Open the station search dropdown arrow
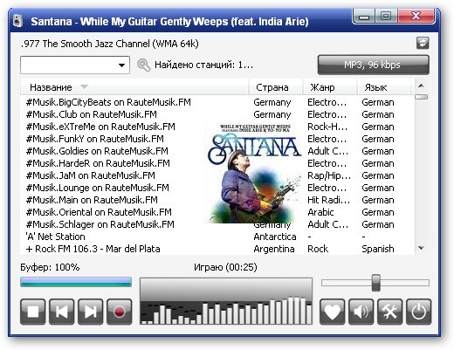 pos(122,65)
